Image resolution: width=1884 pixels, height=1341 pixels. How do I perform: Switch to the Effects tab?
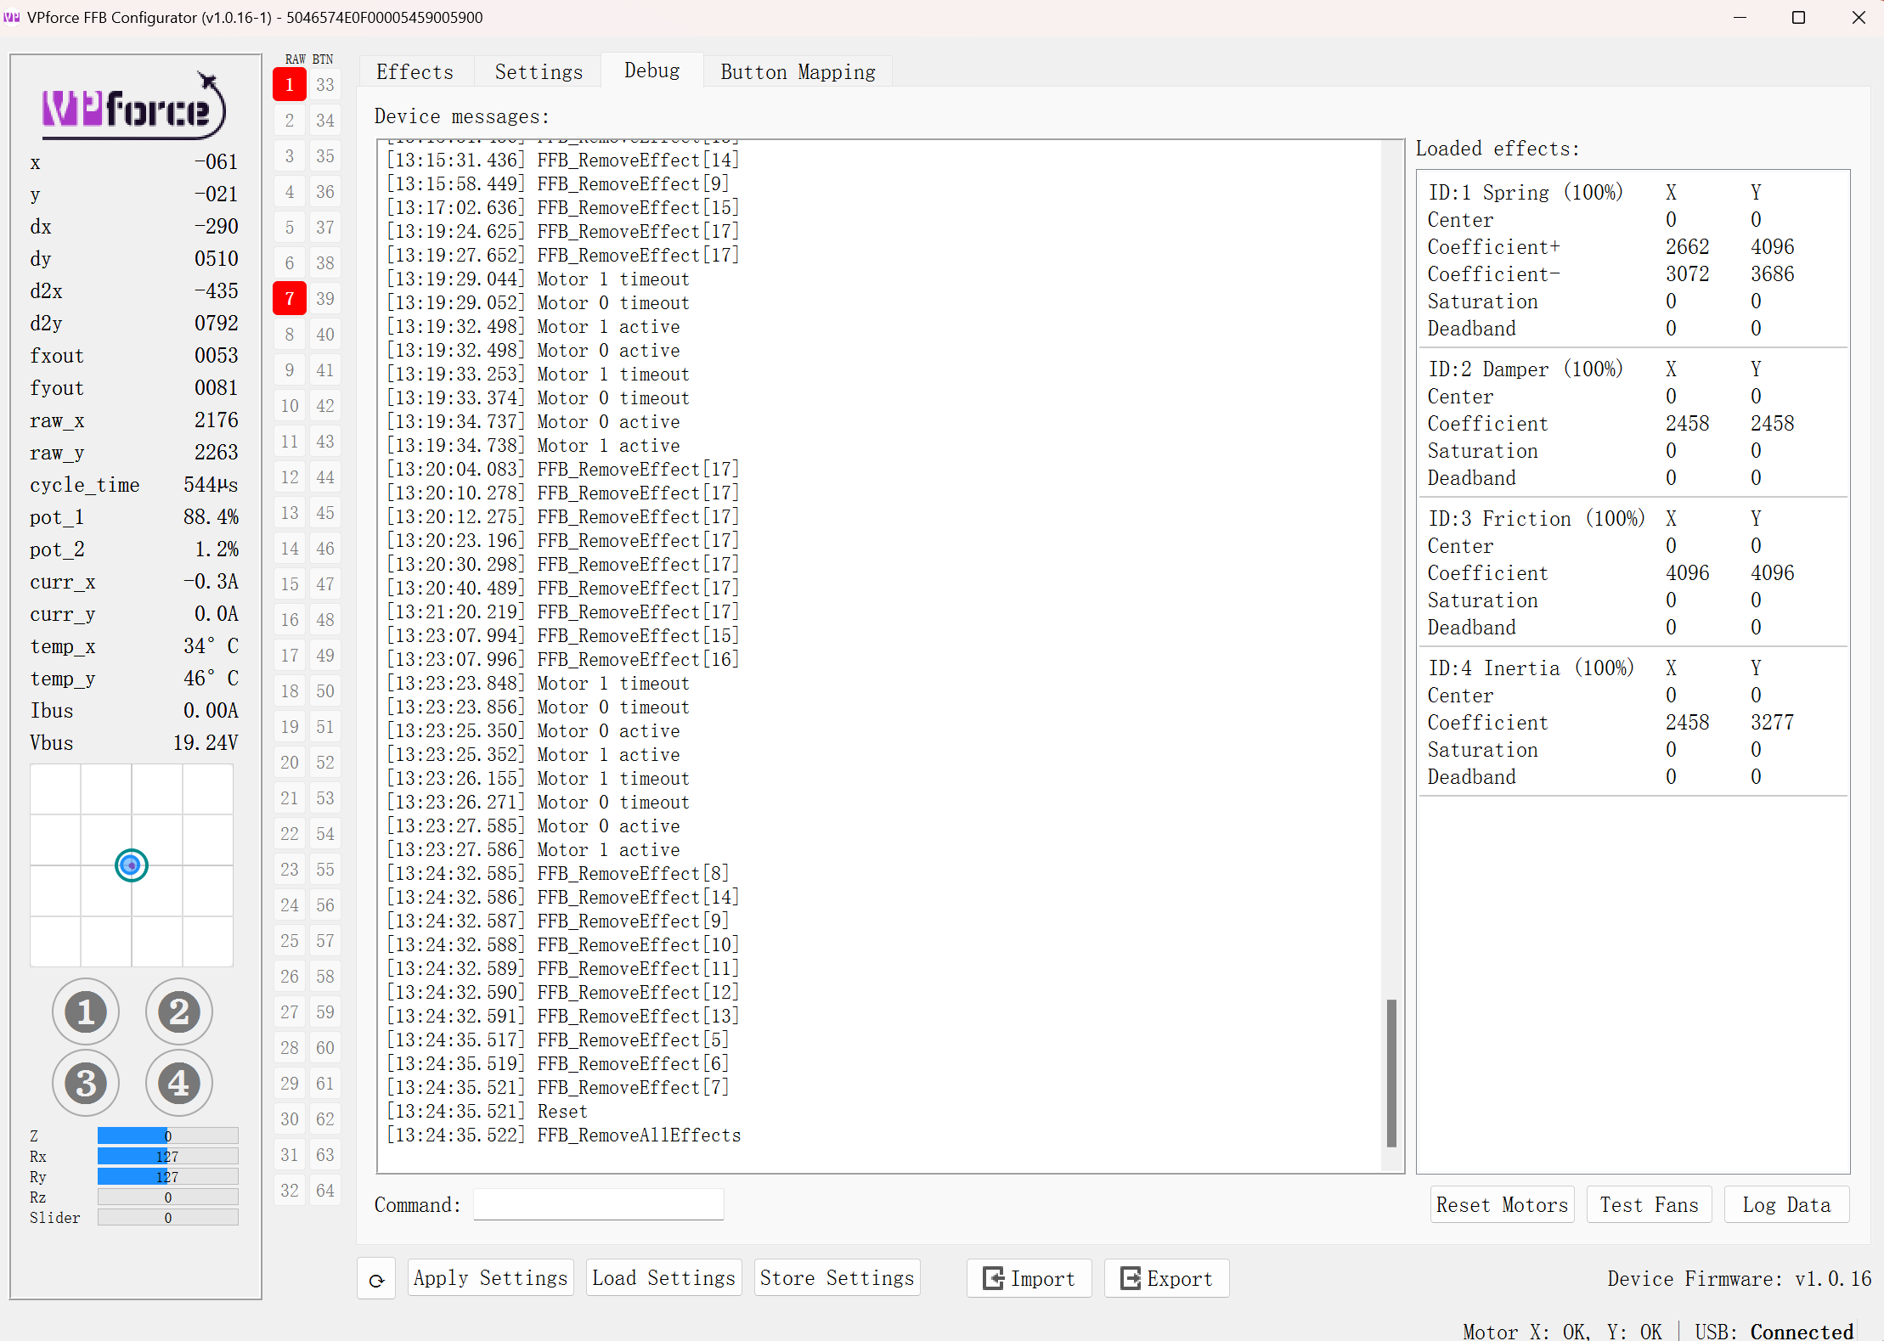tap(415, 72)
